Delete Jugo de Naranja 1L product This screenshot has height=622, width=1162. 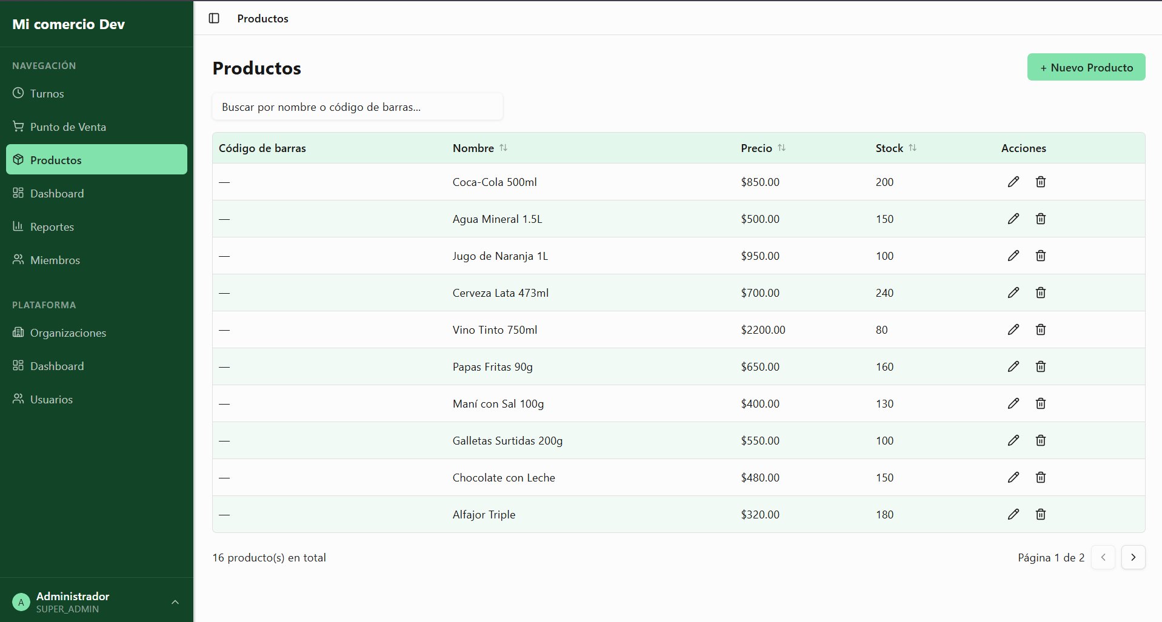pos(1041,256)
